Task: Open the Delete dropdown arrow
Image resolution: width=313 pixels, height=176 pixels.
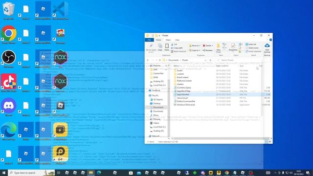Action: pos(212,45)
